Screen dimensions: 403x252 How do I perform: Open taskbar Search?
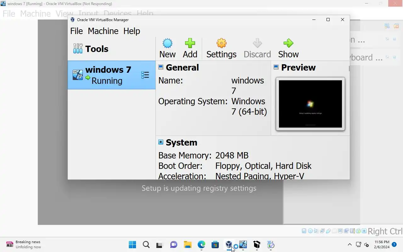tap(146, 244)
